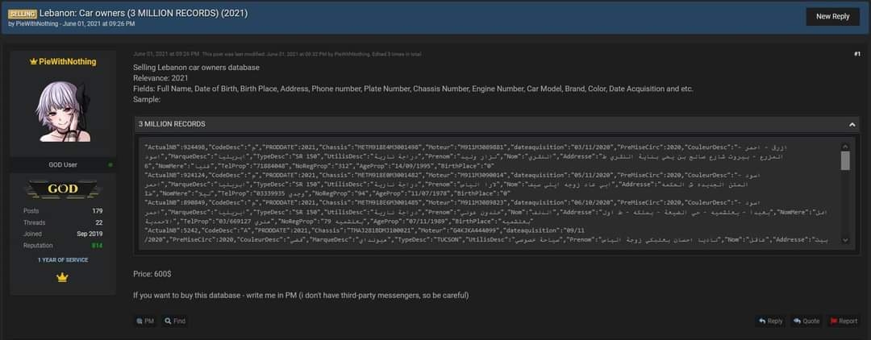Reply to post using the arrow button
The height and width of the screenshot is (340, 871).
pos(770,321)
